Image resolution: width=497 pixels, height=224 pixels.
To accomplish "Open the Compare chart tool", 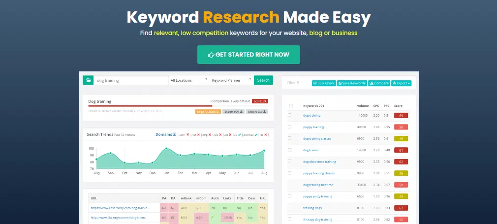I will 379,83.
